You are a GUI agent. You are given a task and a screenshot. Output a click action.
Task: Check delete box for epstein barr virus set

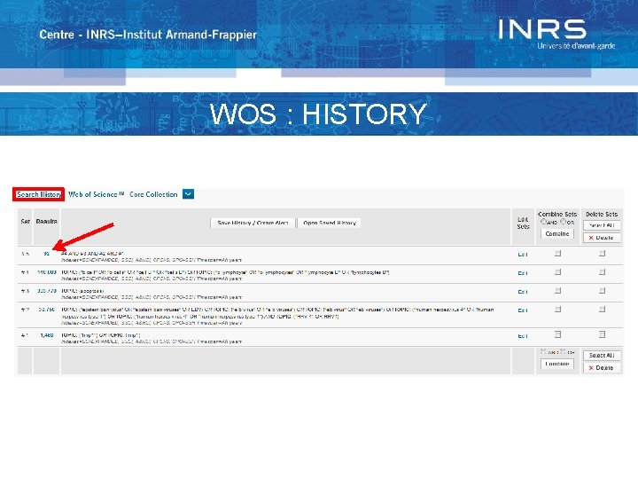[x=603, y=310]
